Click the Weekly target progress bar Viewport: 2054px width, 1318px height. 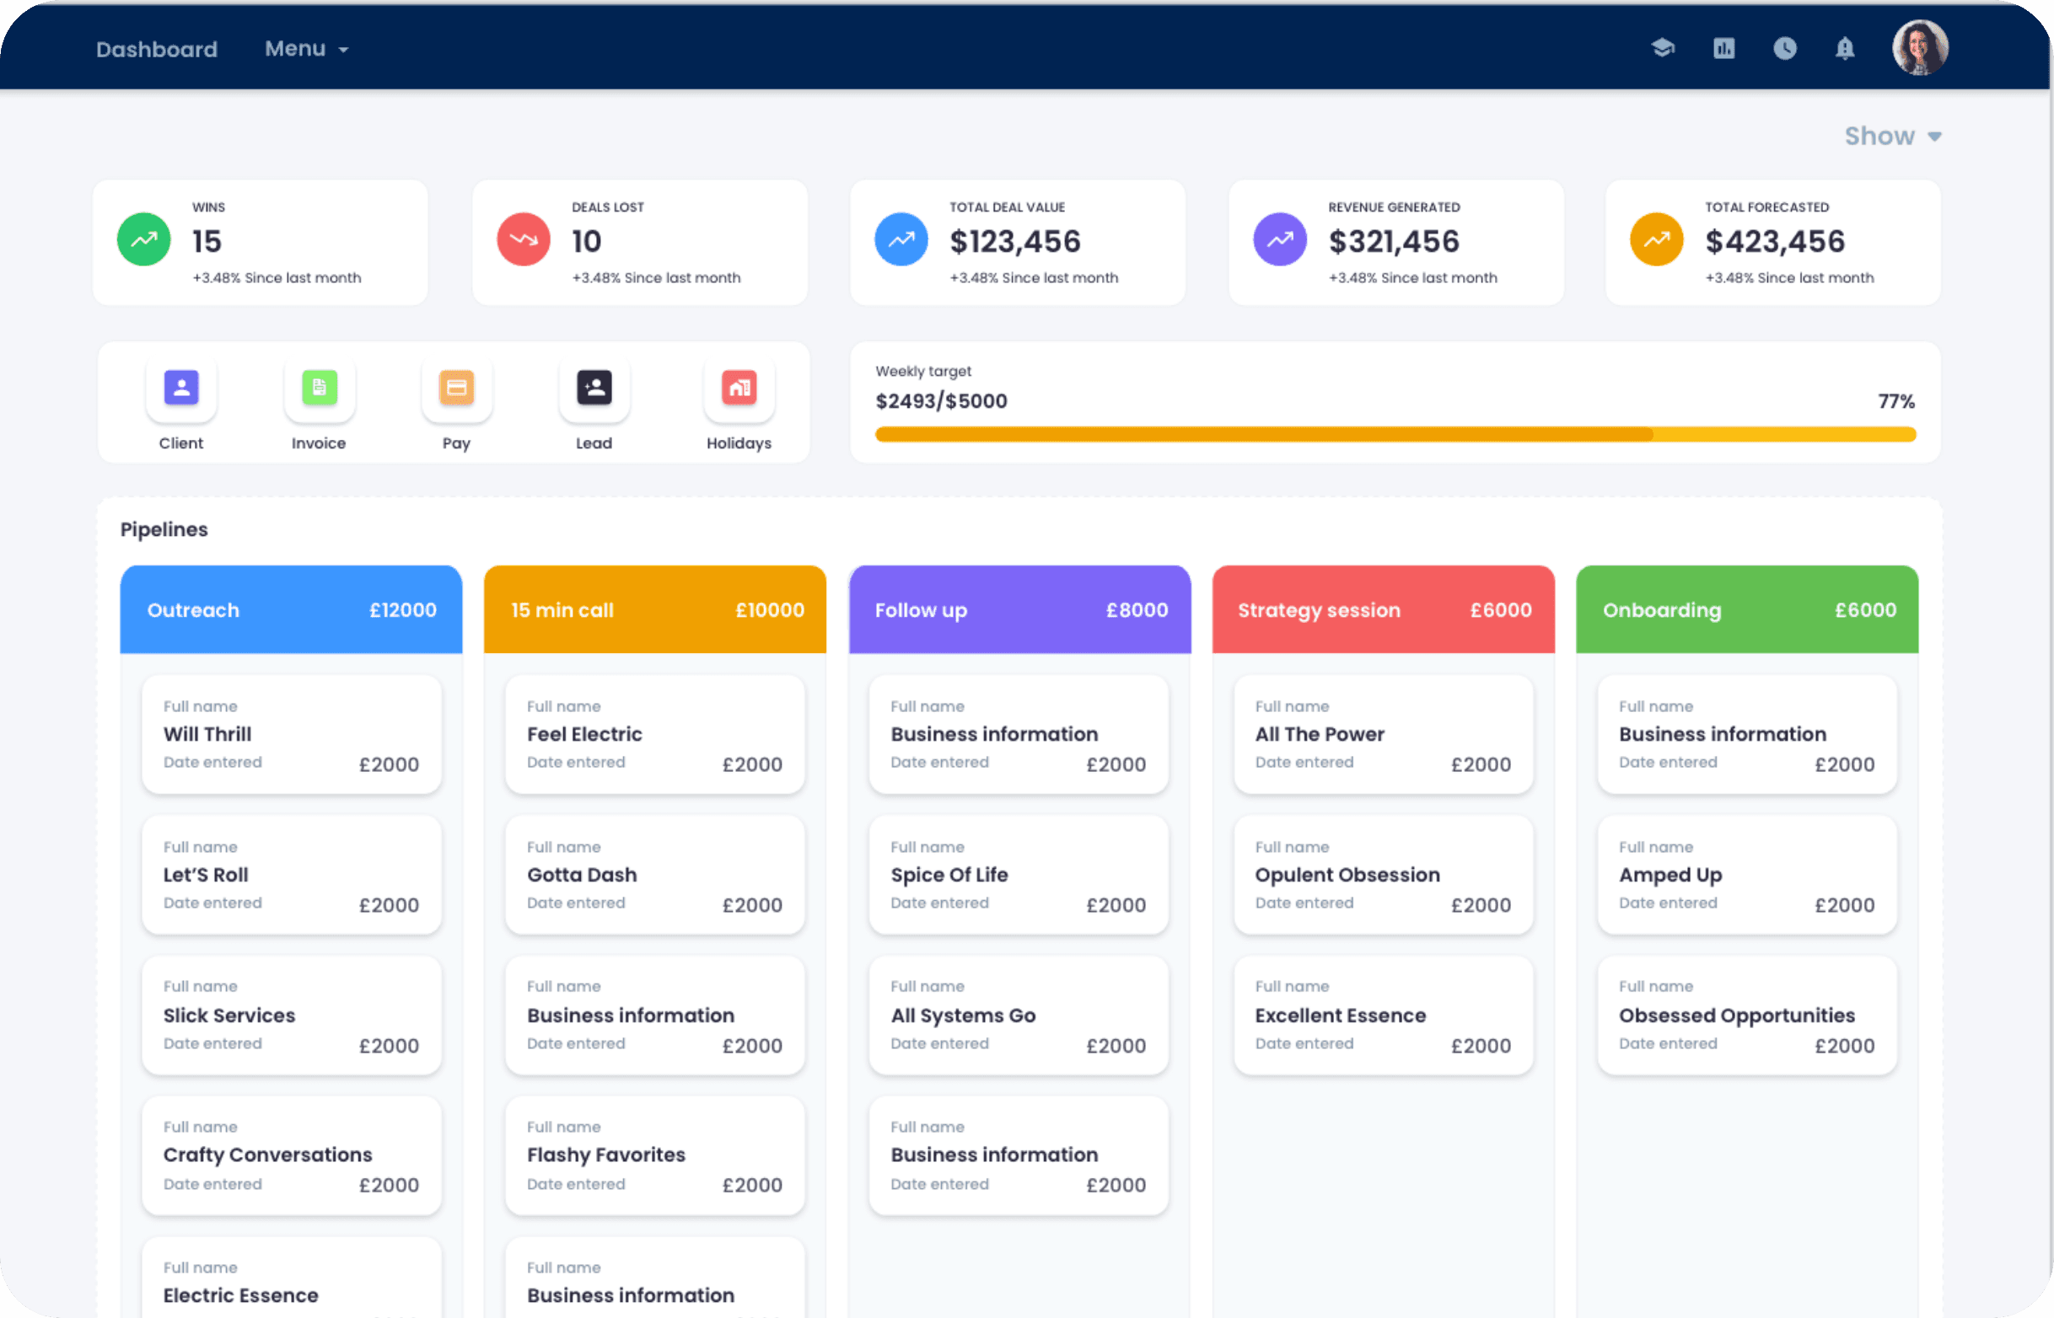(x=1395, y=435)
